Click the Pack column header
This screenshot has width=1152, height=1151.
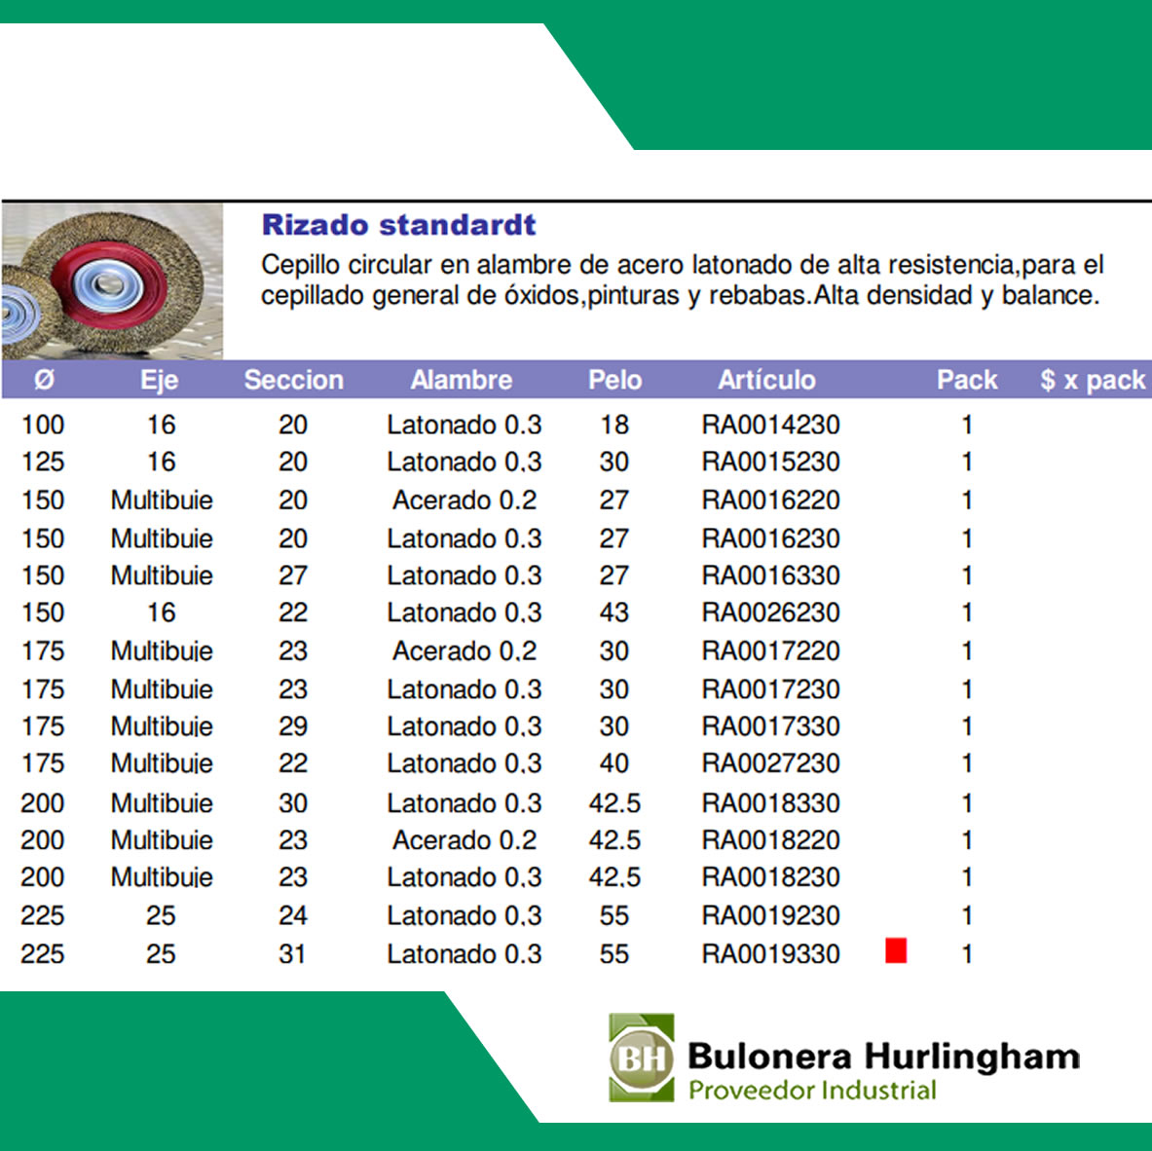(967, 380)
